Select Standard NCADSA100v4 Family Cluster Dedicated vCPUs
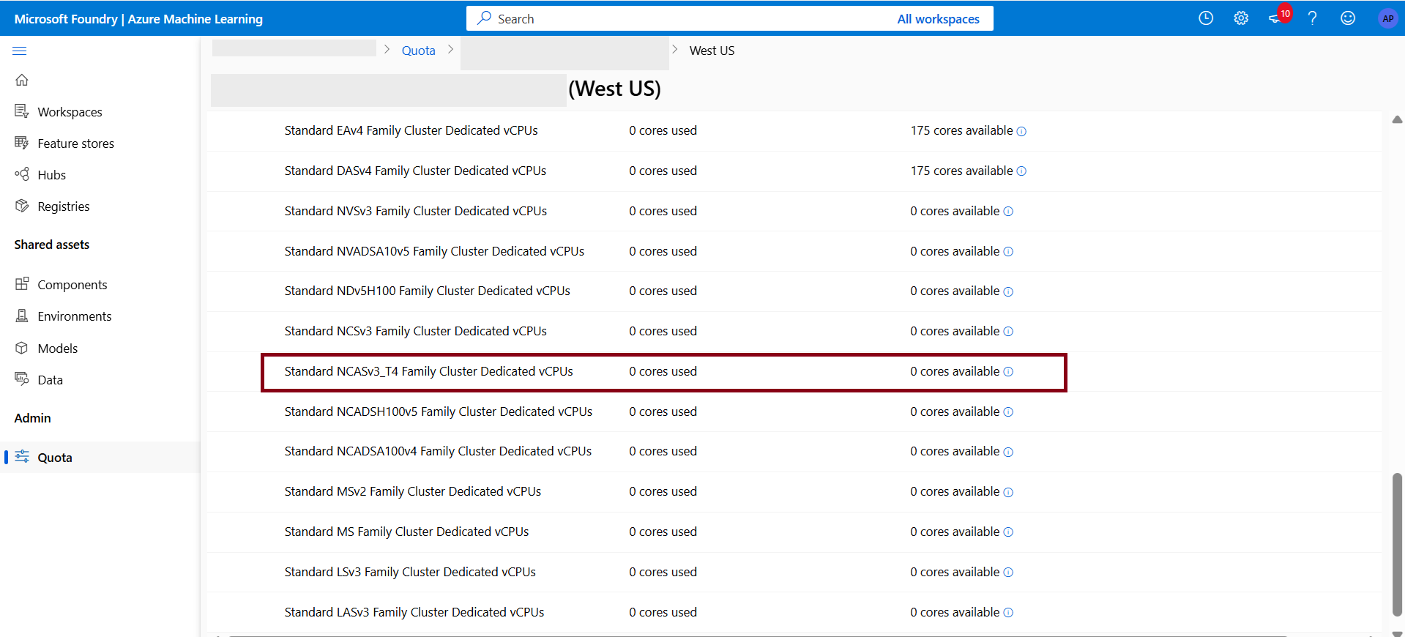 [x=438, y=451]
